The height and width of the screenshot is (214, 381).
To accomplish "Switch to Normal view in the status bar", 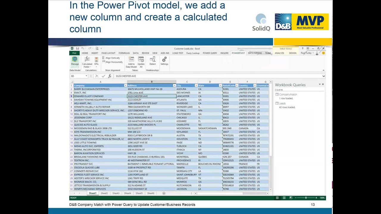I will click(x=277, y=198).
